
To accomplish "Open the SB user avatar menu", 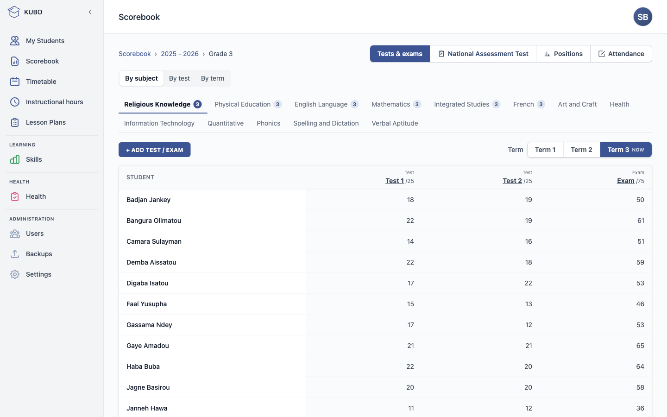I will pos(643,17).
